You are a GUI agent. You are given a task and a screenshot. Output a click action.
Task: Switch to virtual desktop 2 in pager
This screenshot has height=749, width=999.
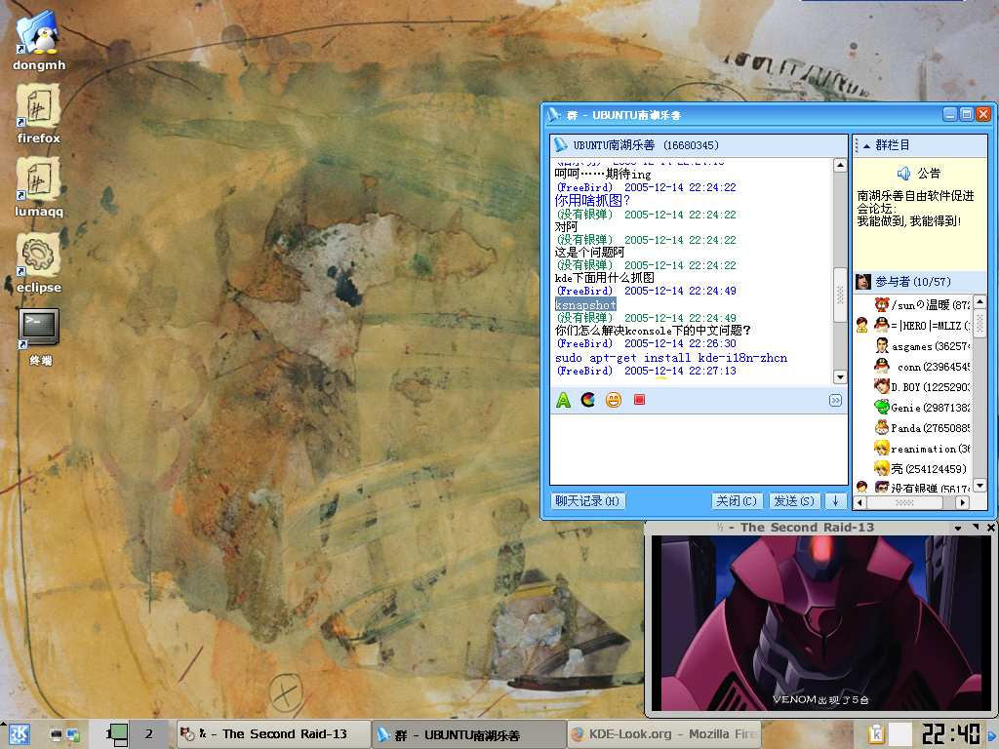149,734
